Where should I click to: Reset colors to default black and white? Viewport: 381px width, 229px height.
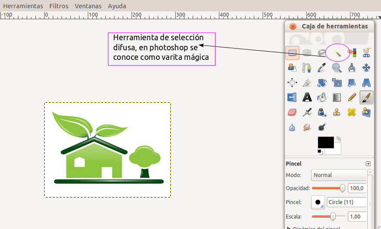point(320,152)
